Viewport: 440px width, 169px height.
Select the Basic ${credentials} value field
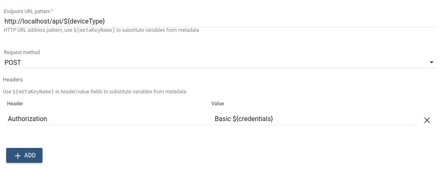pos(315,119)
